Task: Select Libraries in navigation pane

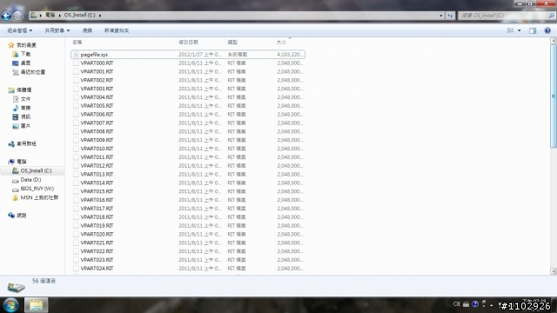Action: (x=20, y=90)
